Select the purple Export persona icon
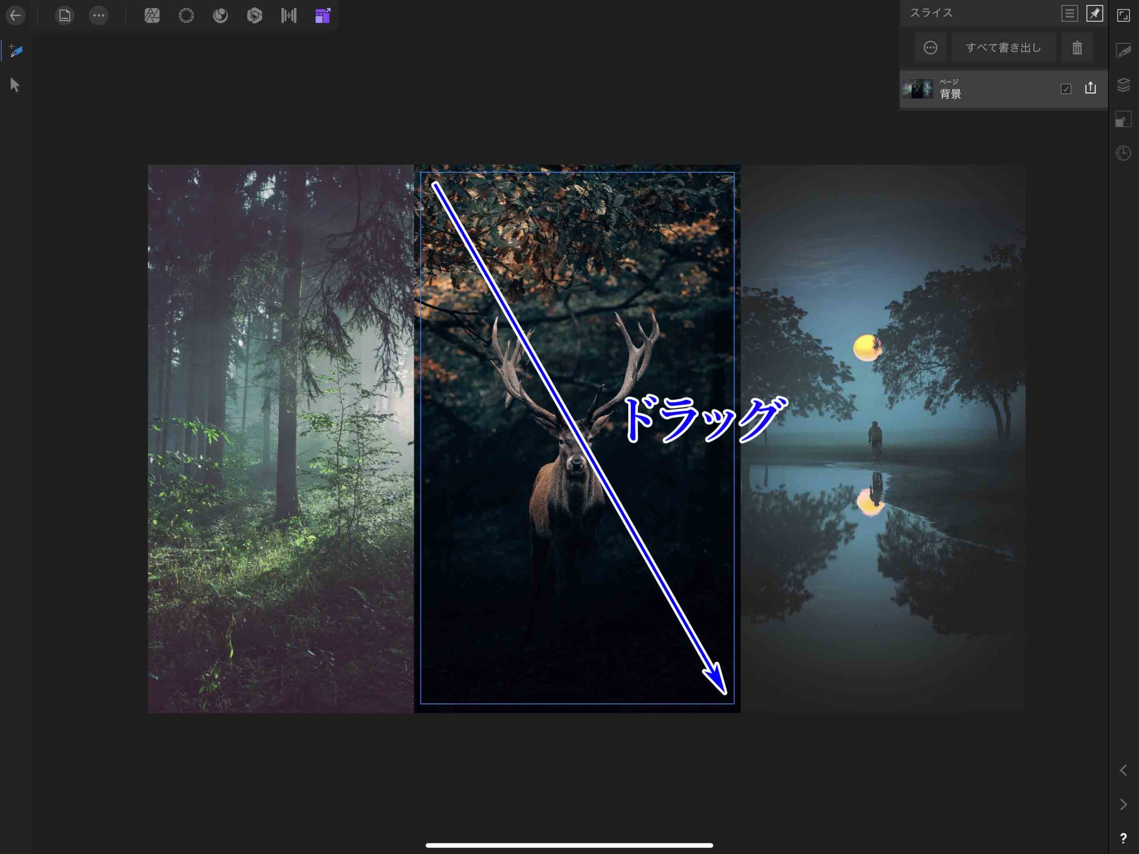Screen dimensions: 1139x854 point(323,16)
